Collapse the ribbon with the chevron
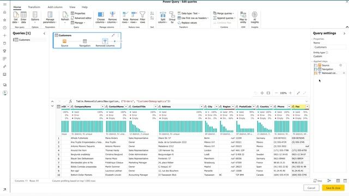Image resolution: width=349 pixels, height=196 pixels. pos(347,27)
